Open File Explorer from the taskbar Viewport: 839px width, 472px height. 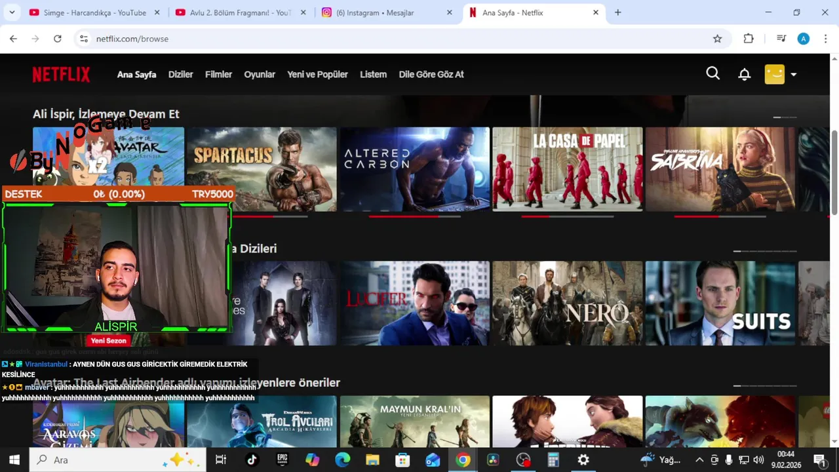(372, 460)
